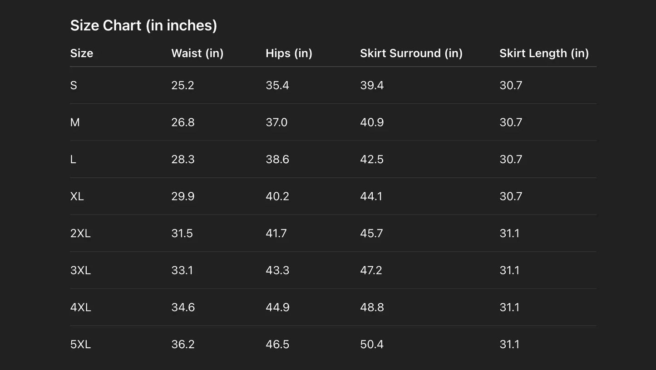Click skirt surround value 42.5
This screenshot has height=370, width=656.
[372, 160]
